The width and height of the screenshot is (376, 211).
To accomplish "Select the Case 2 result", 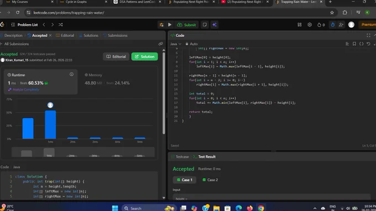I will pyautogui.click(x=210, y=180).
